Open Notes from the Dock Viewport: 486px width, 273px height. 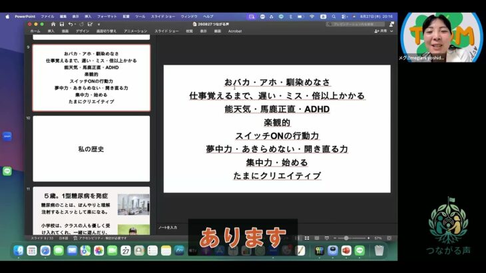pyautogui.click(x=166, y=250)
